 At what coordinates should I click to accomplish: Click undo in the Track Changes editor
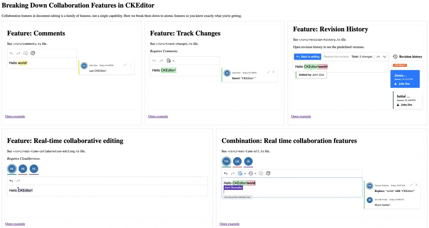pyautogui.click(x=154, y=61)
